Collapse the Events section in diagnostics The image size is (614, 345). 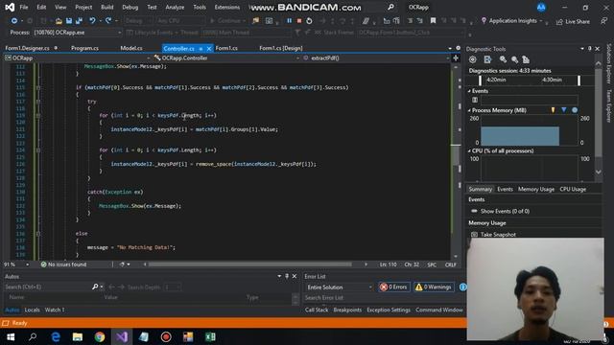click(x=469, y=91)
